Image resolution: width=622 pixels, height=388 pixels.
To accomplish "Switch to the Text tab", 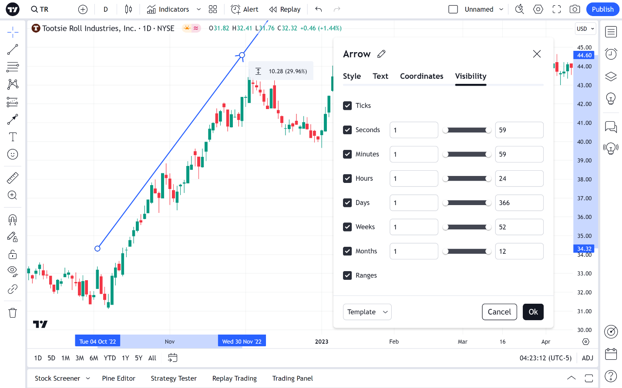I will point(380,76).
